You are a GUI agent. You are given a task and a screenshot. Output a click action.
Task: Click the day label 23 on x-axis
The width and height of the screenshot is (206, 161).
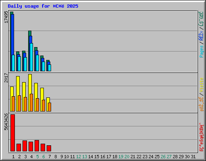[145, 157]
